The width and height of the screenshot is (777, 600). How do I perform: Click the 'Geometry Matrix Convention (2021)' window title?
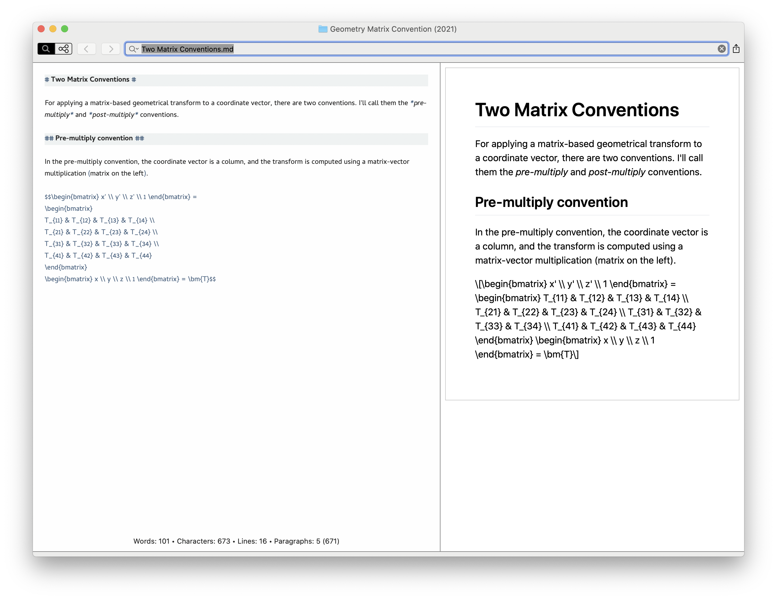pos(393,29)
